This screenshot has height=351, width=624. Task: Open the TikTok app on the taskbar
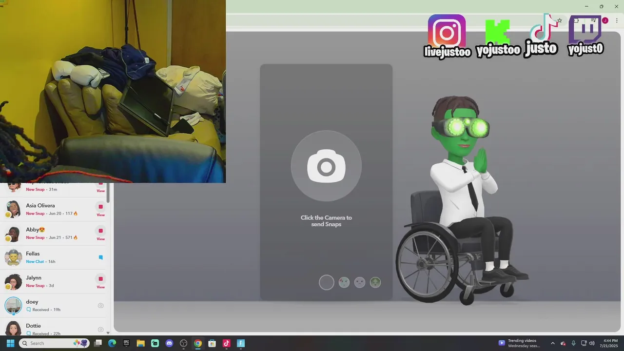pos(226,343)
